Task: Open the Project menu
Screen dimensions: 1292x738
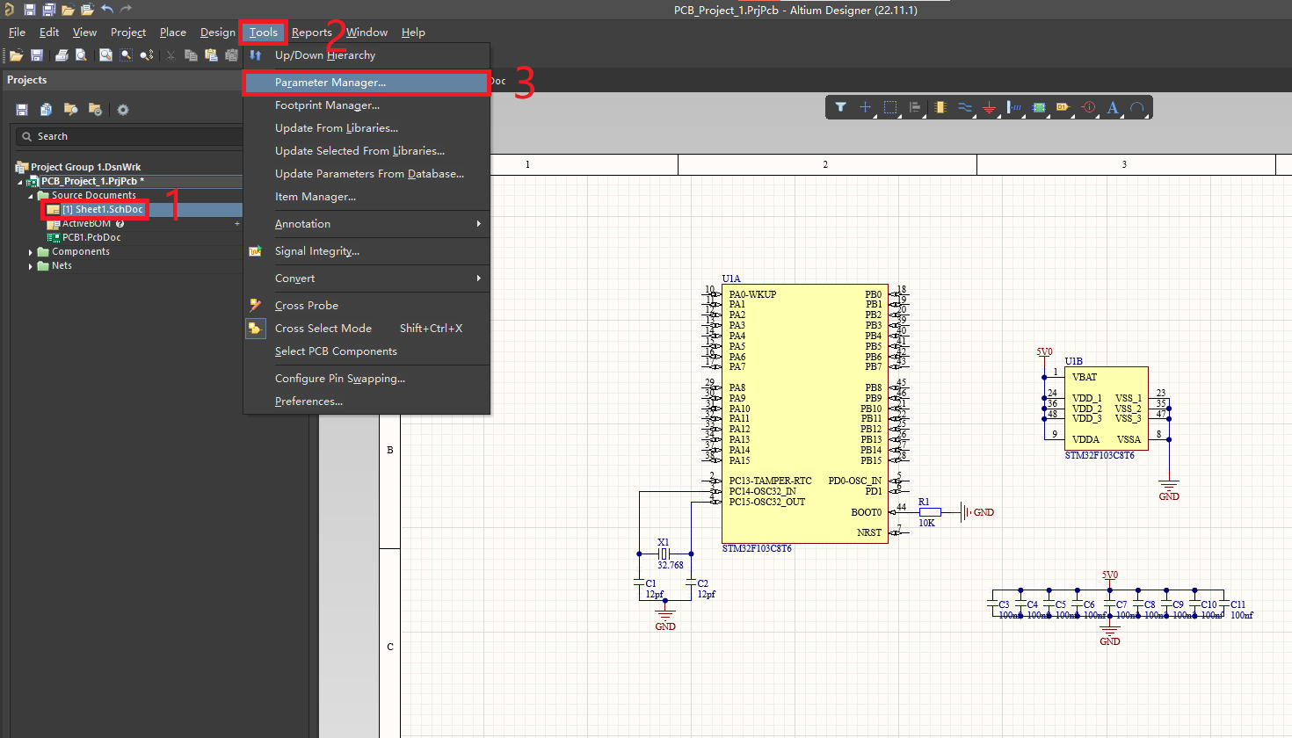Action: click(128, 33)
